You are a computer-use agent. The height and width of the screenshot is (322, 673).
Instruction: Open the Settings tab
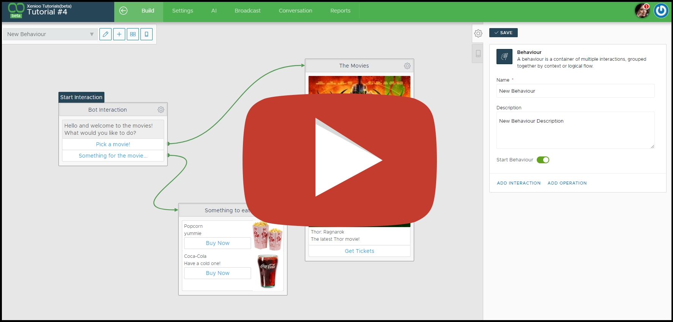(183, 11)
